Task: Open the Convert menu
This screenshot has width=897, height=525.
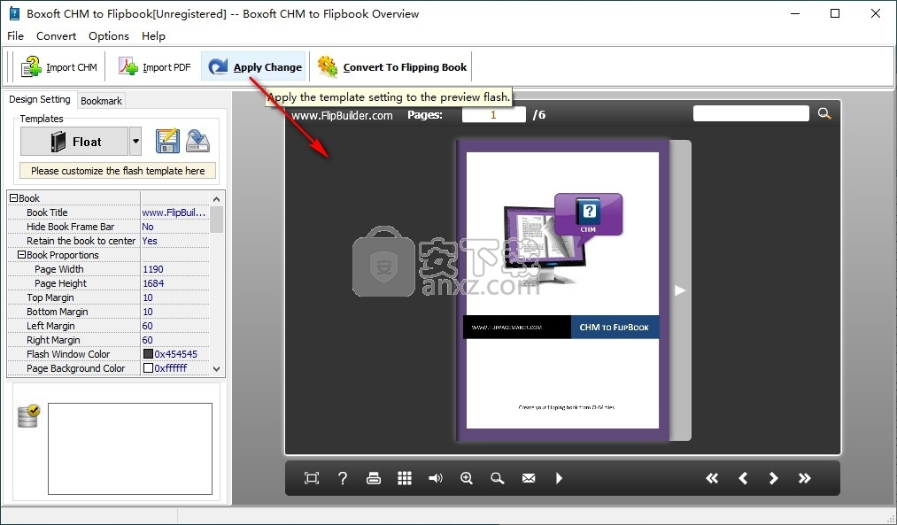Action: pyautogui.click(x=56, y=36)
